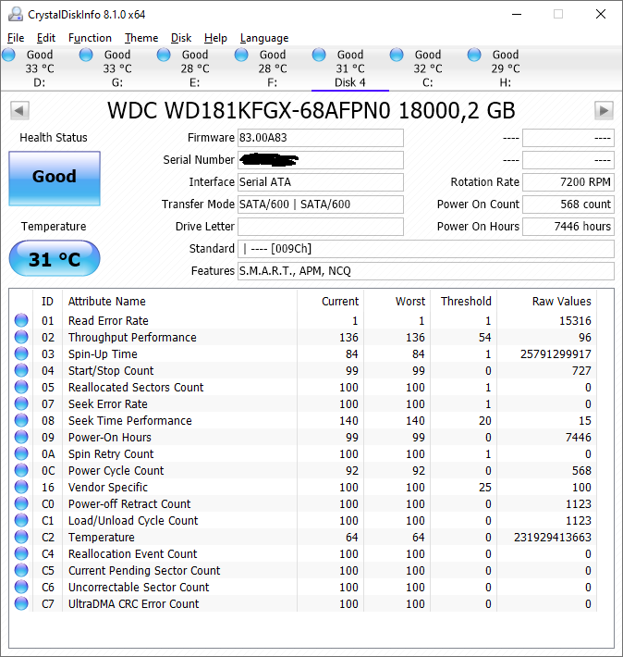Image resolution: width=623 pixels, height=657 pixels.
Task: Click the status orb for Reallocation Event Count
Action: coord(21,554)
